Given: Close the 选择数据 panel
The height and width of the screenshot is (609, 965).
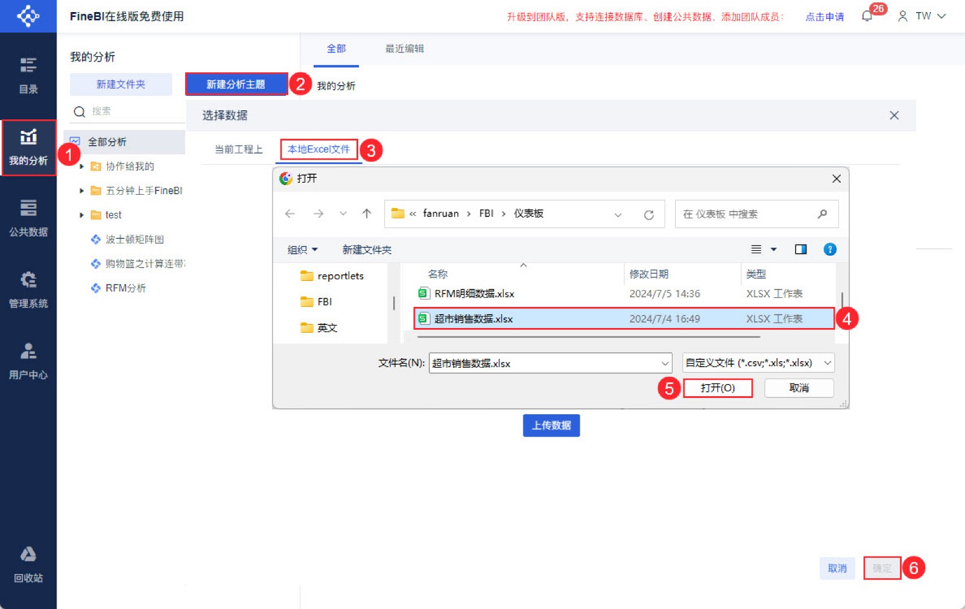Looking at the screenshot, I should (894, 115).
